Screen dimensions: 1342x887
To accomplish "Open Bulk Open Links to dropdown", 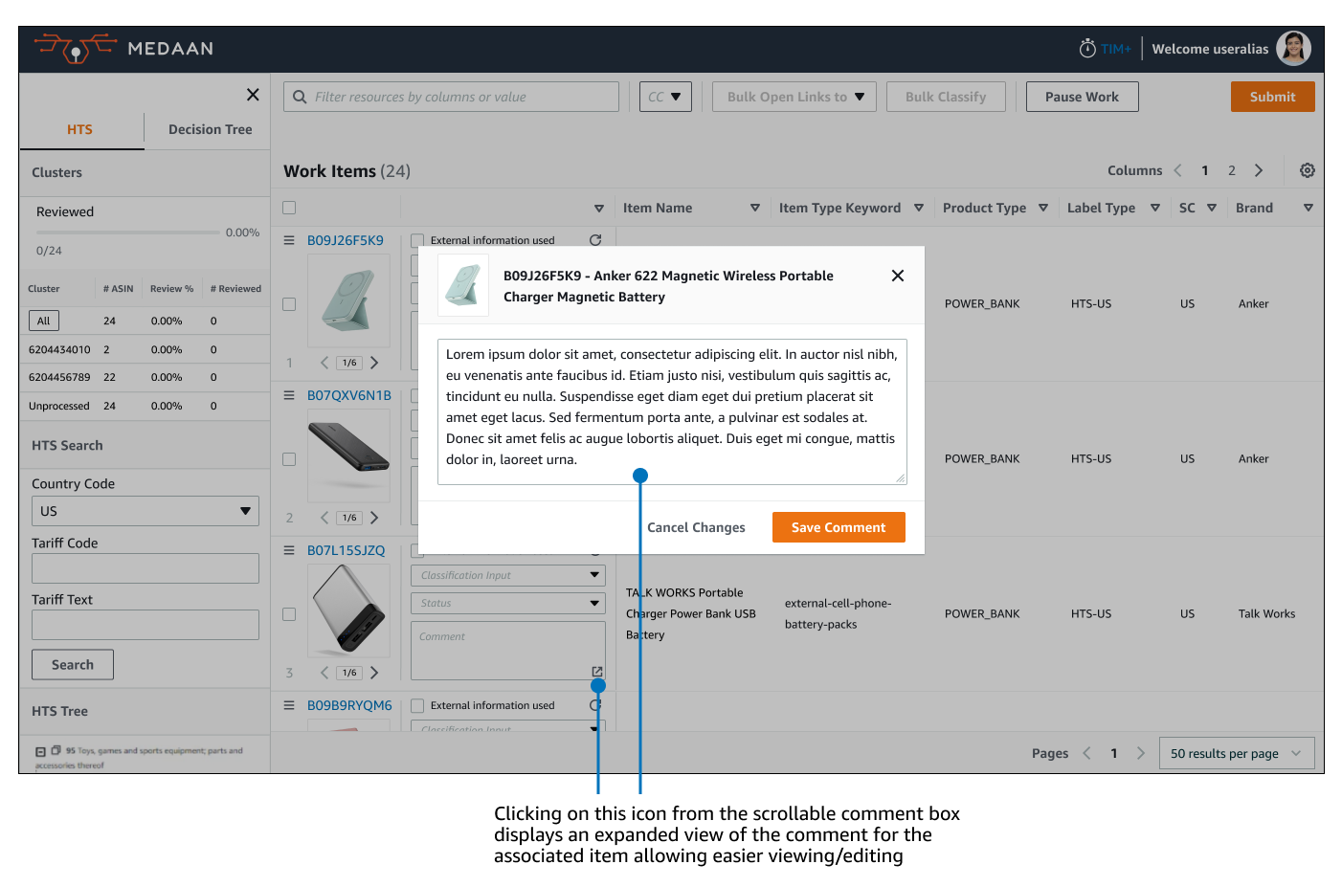I will pos(794,97).
